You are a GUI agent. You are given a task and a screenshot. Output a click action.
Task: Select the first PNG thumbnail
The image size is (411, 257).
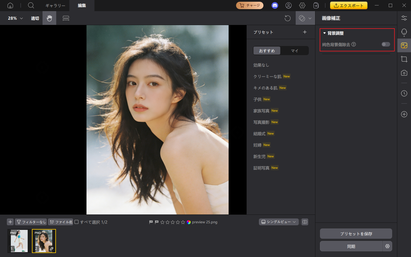pos(19,241)
